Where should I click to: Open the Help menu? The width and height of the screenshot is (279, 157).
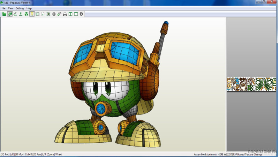(x=29, y=8)
